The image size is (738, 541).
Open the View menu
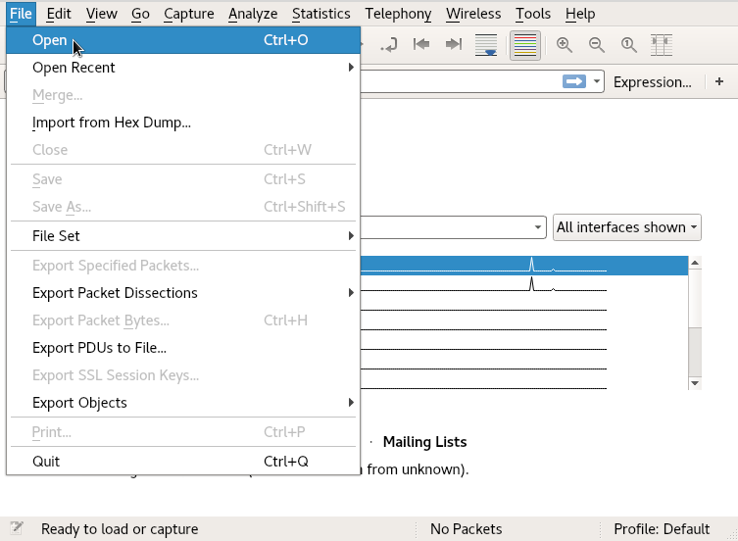coord(102,14)
